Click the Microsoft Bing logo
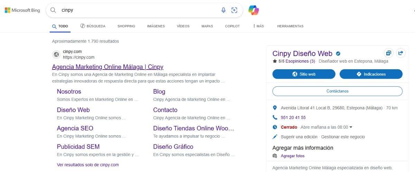Viewport: 415px width, 172px height. click(x=22, y=10)
